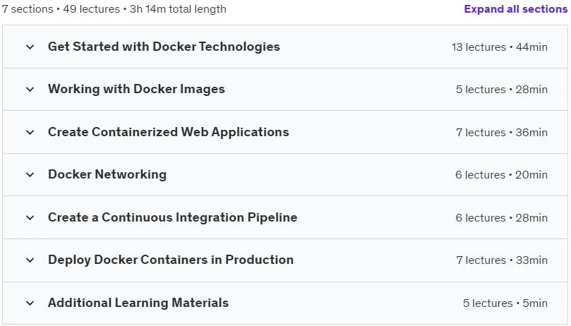Expand Create a Continuous Integration Pipeline chevron
This screenshot has width=571, height=326.
click(30, 218)
